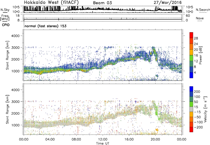Viewport: 210px width, 145px height.
Task: Click the light green 12–16 dB Power bar segment
Action: (191, 58)
